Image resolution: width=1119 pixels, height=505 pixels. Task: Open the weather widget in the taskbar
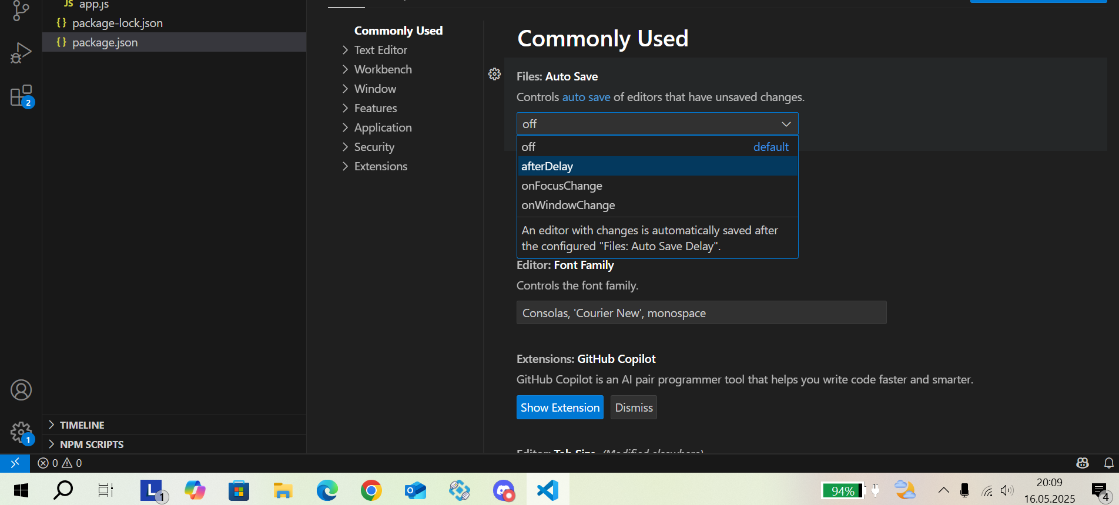click(905, 490)
